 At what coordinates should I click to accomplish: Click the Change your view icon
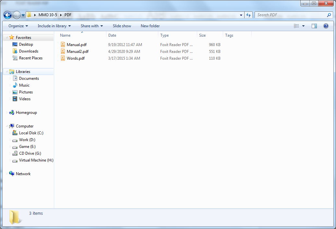pyautogui.click(x=296, y=26)
